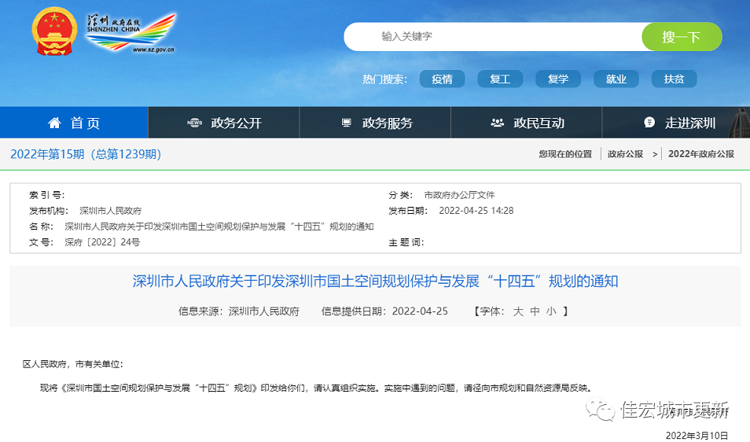The width and height of the screenshot is (750, 442).
Task: Click the monitor icon beside 政务服务
Action: point(347,123)
